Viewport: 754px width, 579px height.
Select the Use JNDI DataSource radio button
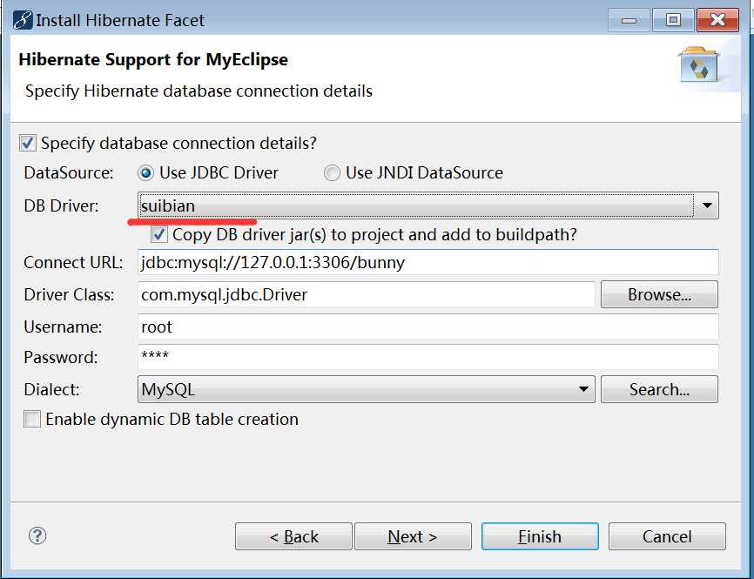(x=332, y=172)
